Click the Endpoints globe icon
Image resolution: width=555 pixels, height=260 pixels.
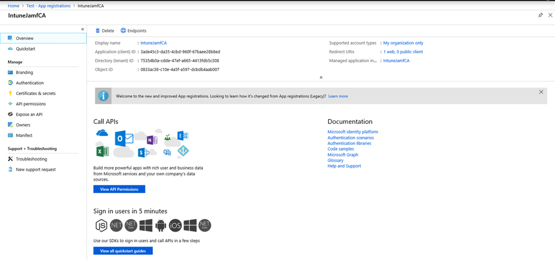[123, 31]
